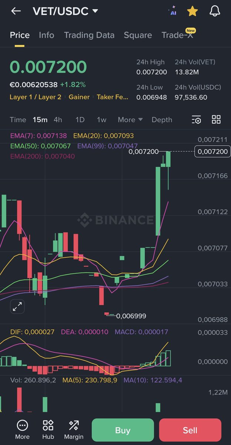Click the MACD value label

click(x=141, y=332)
